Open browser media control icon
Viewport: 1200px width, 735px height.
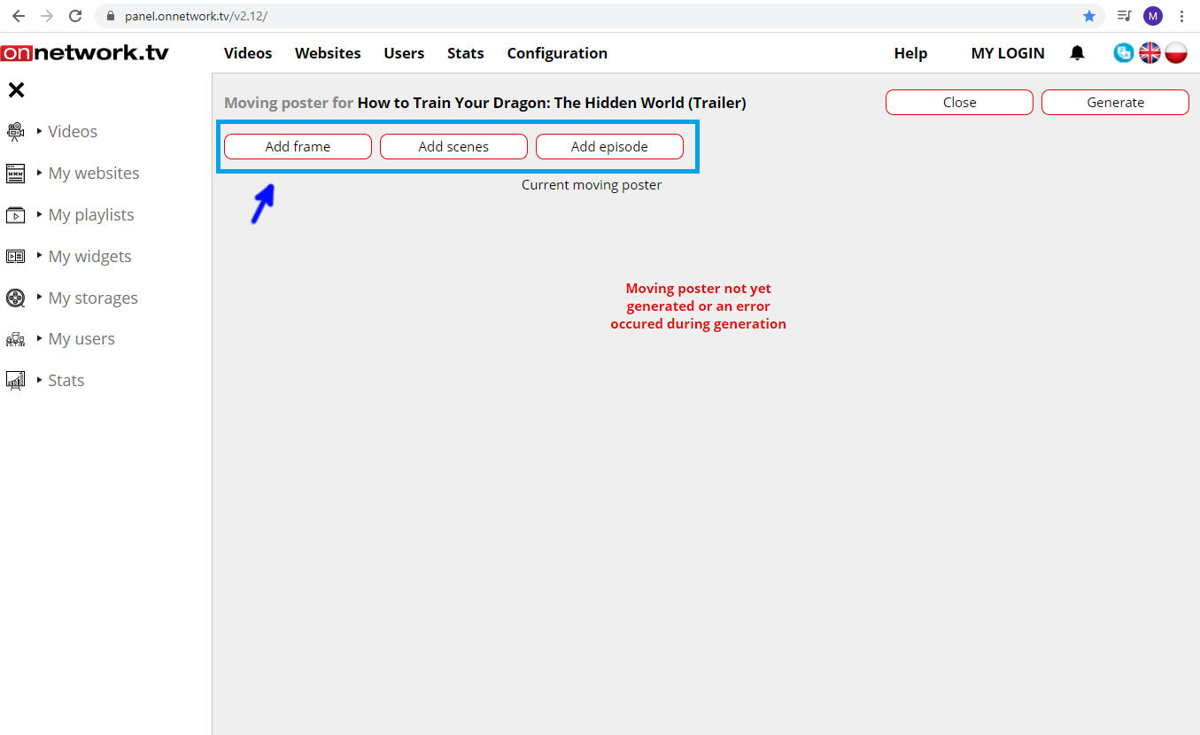[x=1124, y=16]
